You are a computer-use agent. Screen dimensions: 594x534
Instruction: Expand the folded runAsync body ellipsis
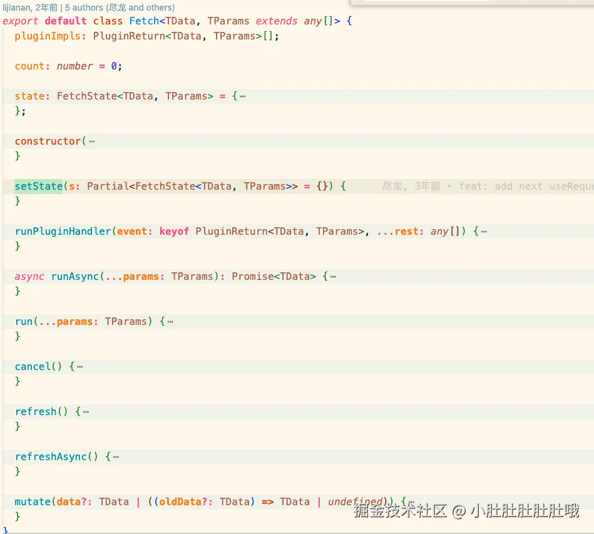(x=333, y=277)
